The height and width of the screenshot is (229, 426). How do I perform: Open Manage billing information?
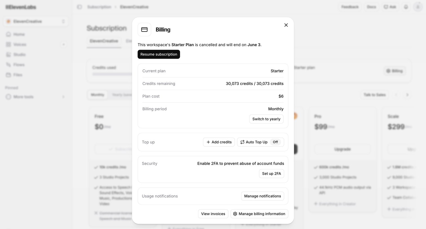point(259,214)
